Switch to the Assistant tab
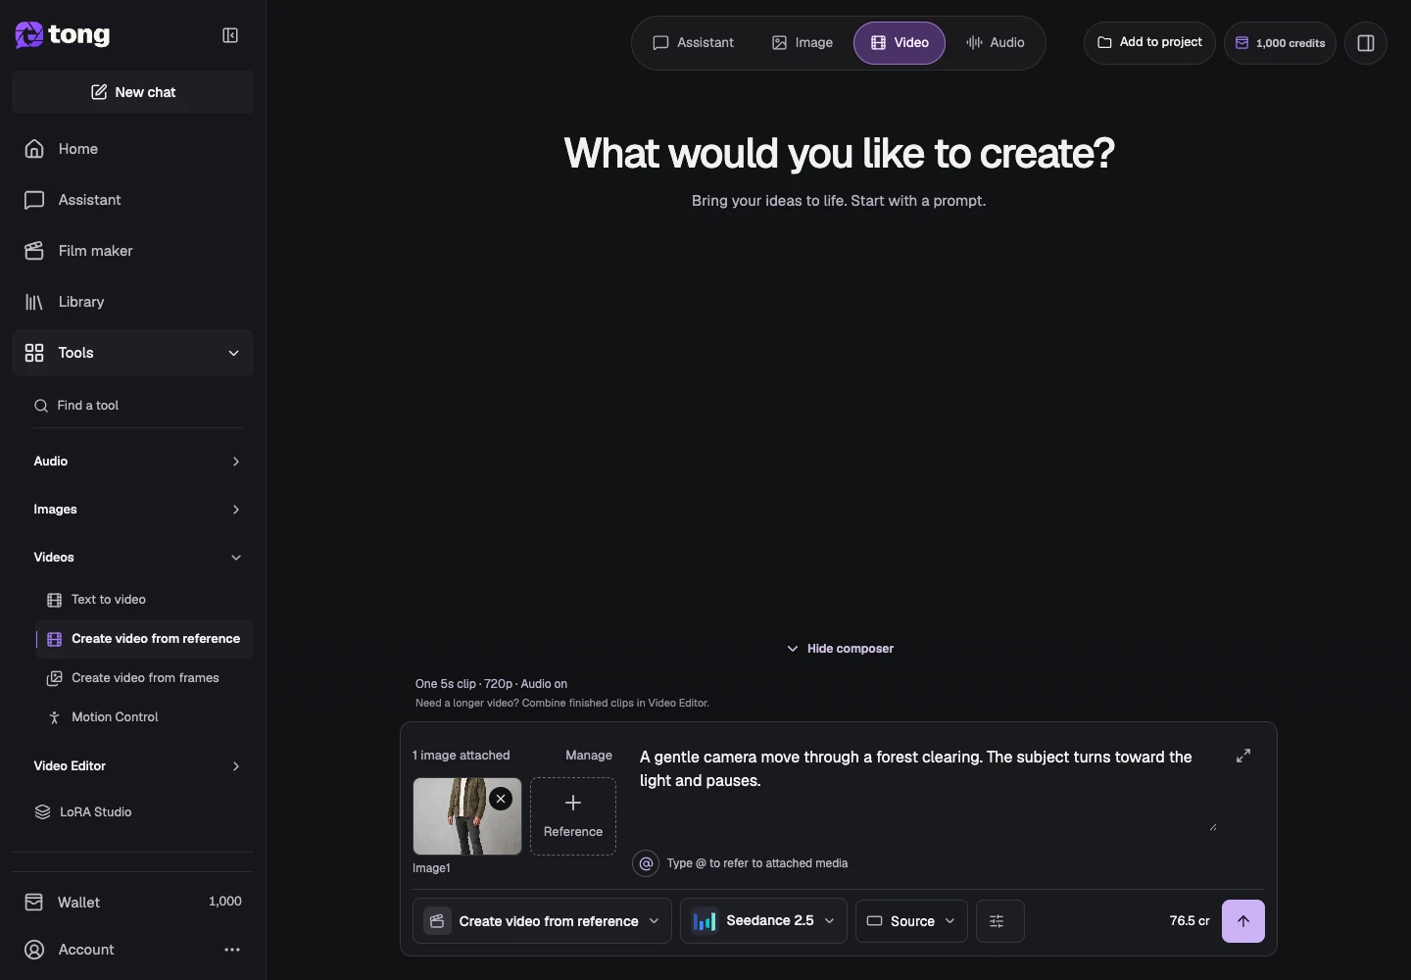Viewport: 1411px width, 980px height. click(x=693, y=43)
